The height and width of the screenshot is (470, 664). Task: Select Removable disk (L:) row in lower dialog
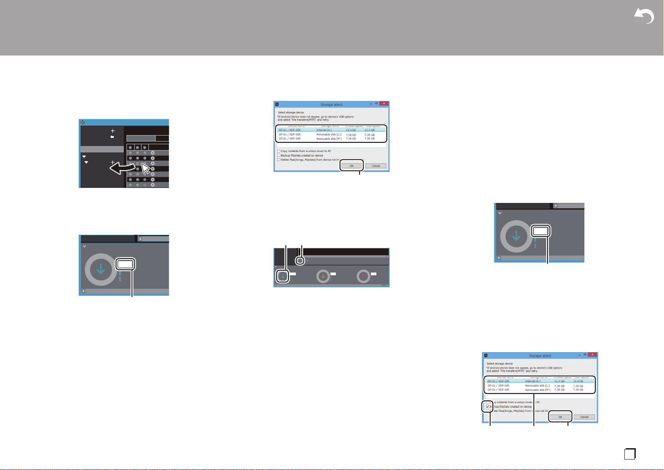[540, 386]
